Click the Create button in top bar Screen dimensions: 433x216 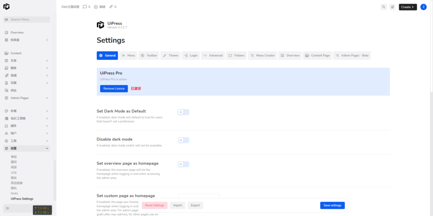[408, 7]
